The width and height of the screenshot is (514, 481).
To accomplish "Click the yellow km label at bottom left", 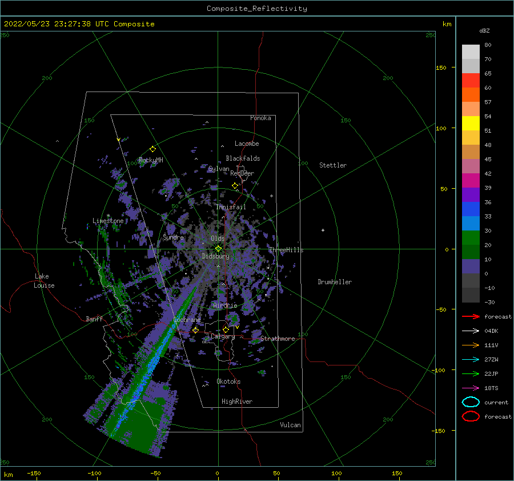I will [8, 475].
